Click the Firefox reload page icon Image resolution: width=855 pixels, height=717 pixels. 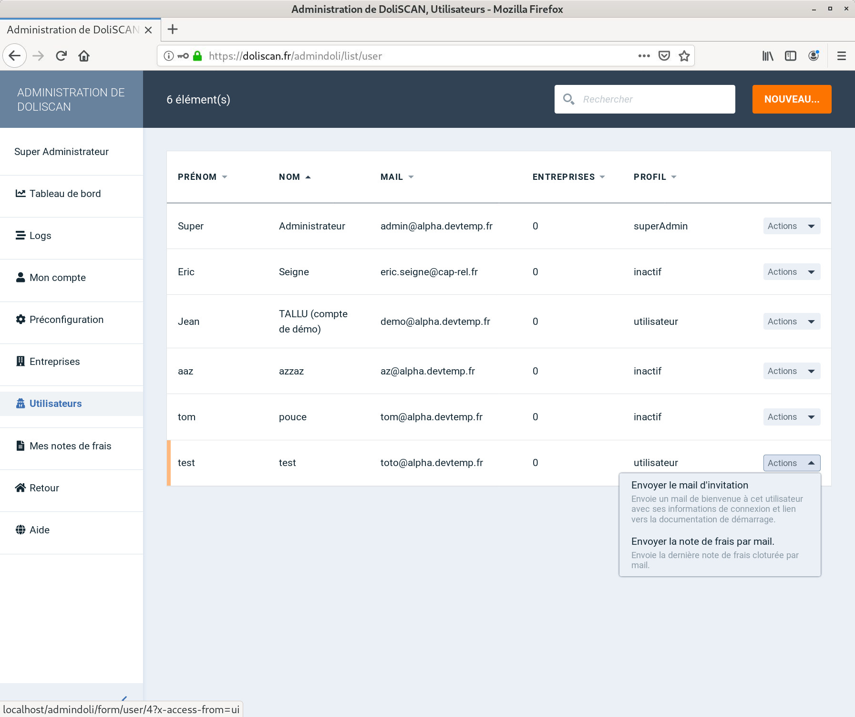[61, 56]
